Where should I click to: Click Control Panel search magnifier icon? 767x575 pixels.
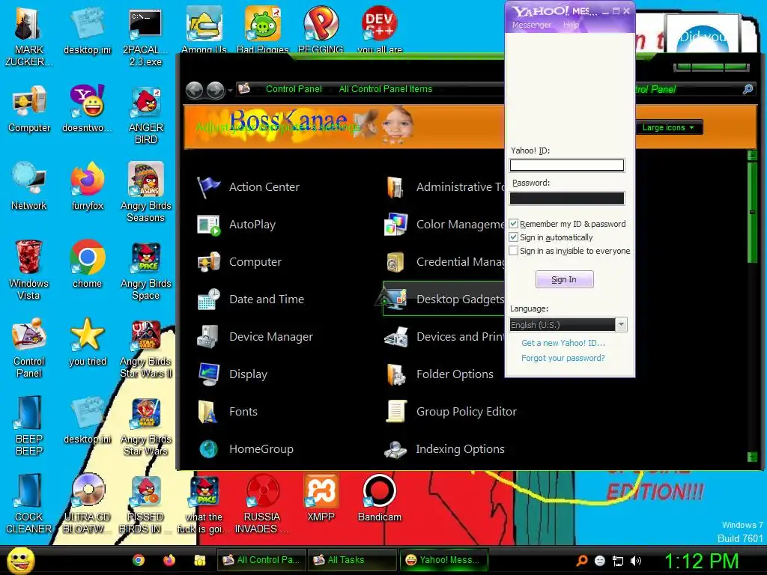(x=748, y=89)
